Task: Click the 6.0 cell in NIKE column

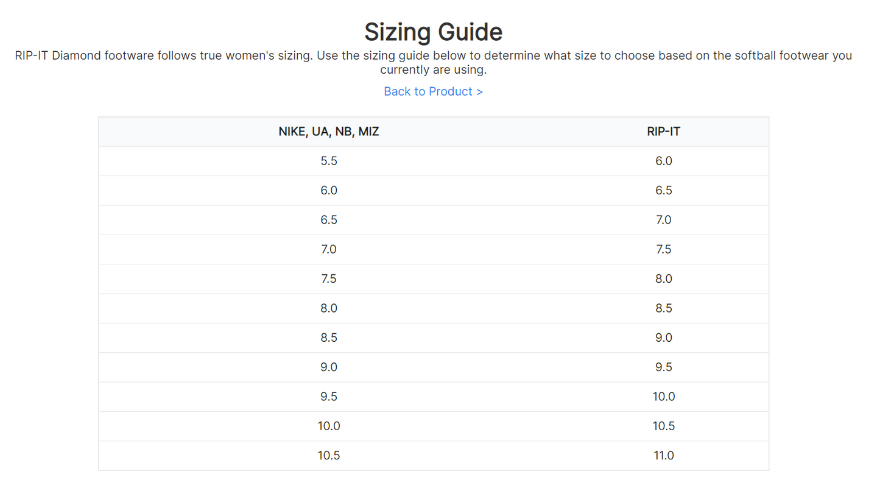Action: [329, 190]
